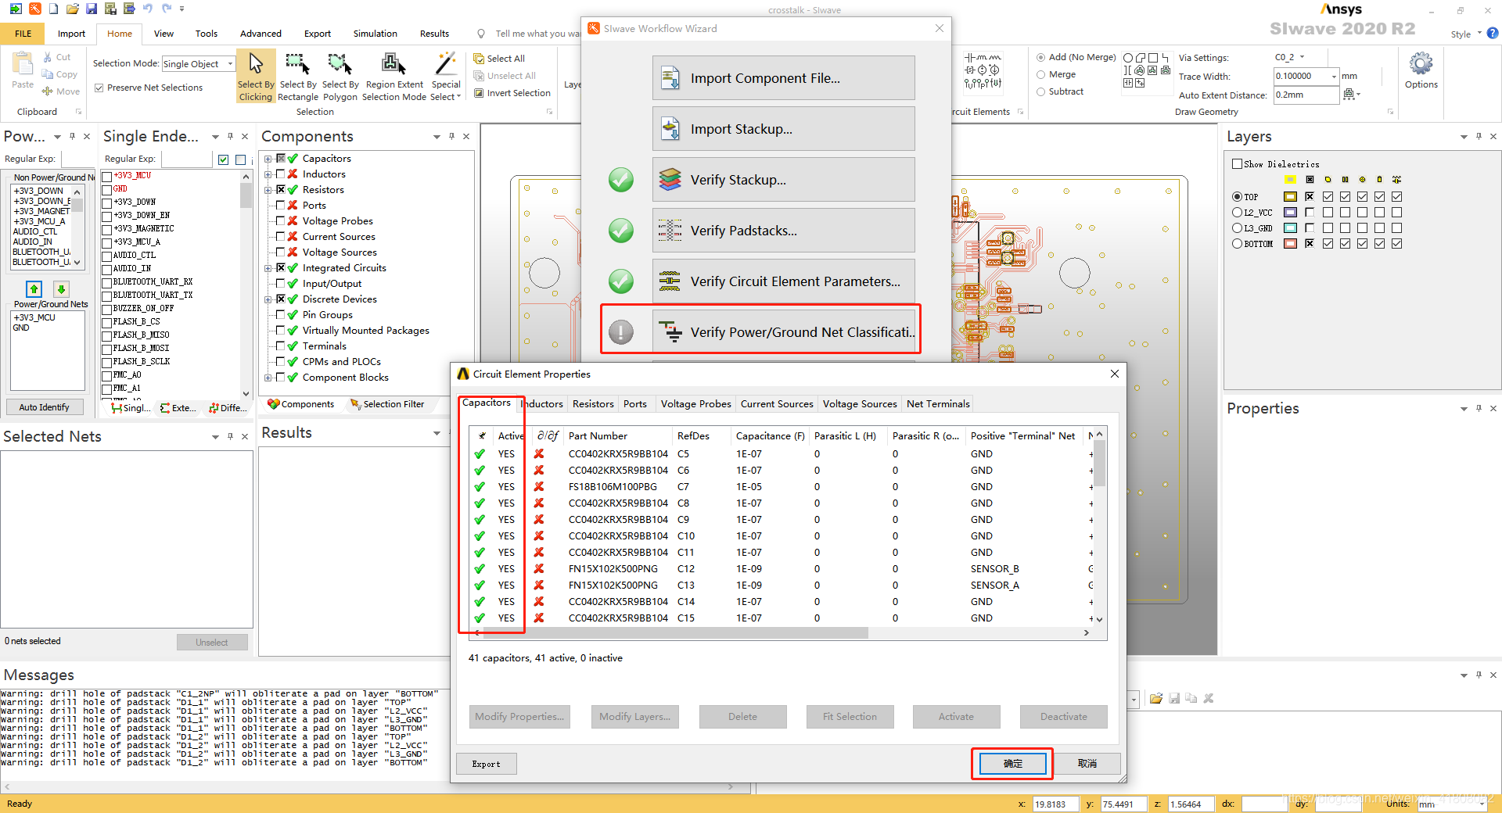Click the Auto Extent Distance field
The width and height of the screenshot is (1502, 813).
pyautogui.click(x=1306, y=95)
